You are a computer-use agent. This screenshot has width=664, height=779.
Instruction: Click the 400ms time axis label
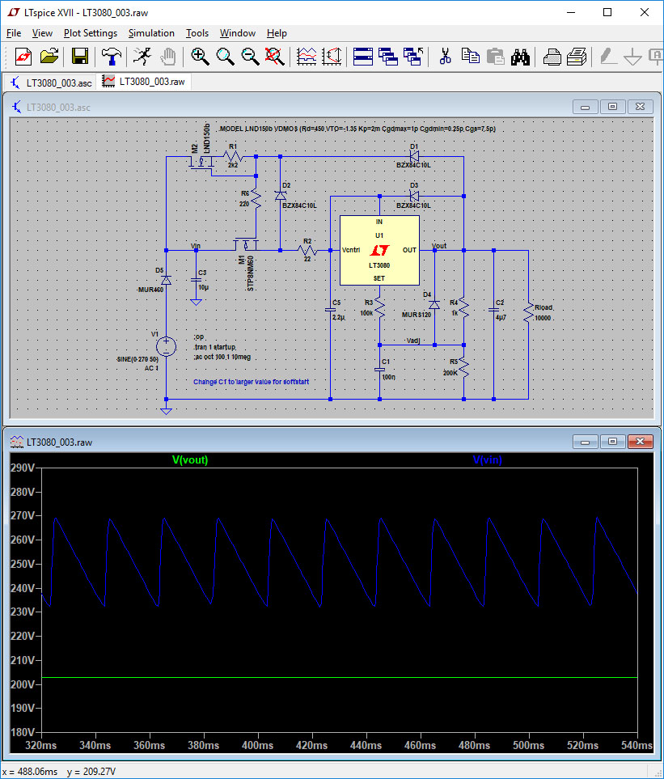click(x=257, y=745)
